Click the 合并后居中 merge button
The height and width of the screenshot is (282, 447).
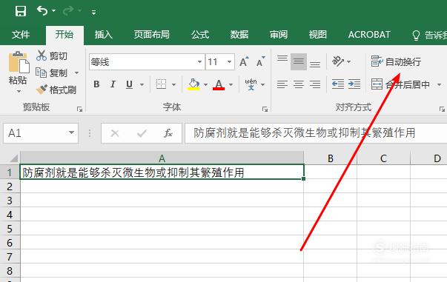coord(400,84)
